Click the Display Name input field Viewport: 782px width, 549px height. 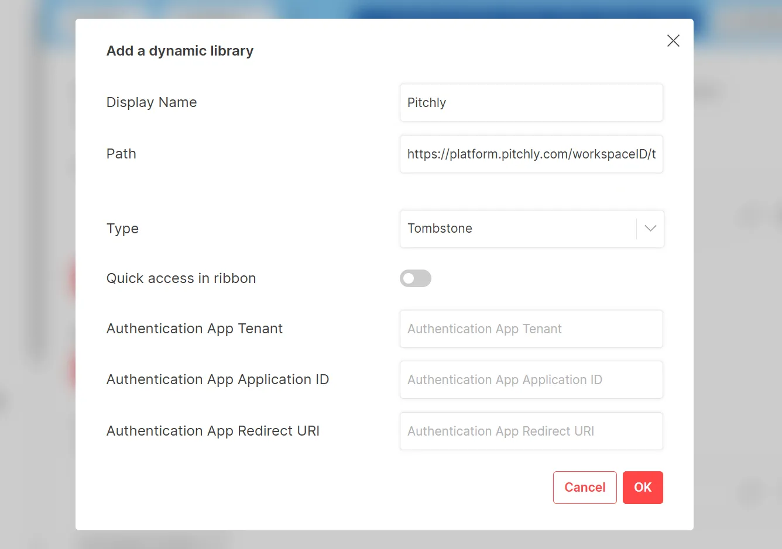pos(531,103)
